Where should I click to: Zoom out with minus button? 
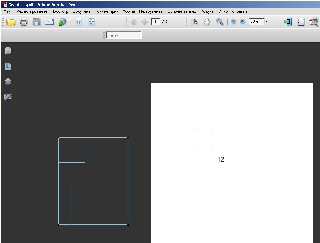tap(234, 21)
